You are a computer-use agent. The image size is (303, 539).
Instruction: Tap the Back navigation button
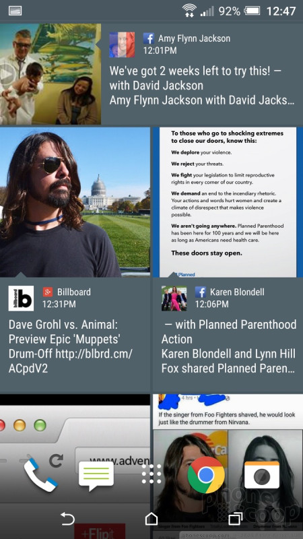click(x=68, y=518)
